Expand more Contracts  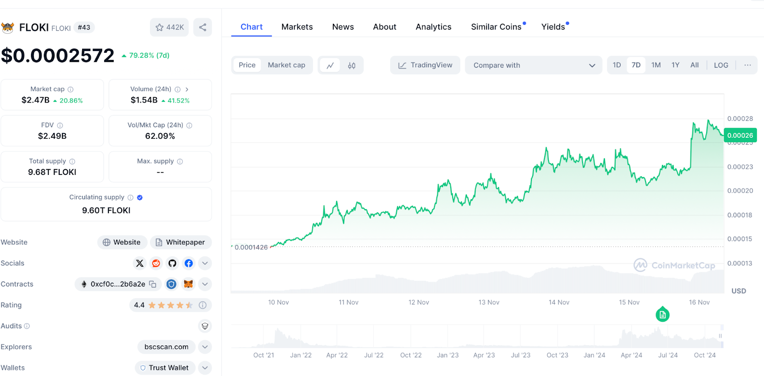coord(205,284)
